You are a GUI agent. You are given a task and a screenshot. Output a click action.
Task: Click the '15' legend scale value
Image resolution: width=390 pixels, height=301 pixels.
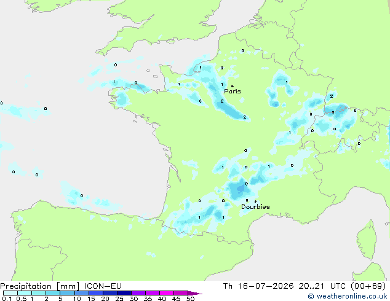(91, 299)
